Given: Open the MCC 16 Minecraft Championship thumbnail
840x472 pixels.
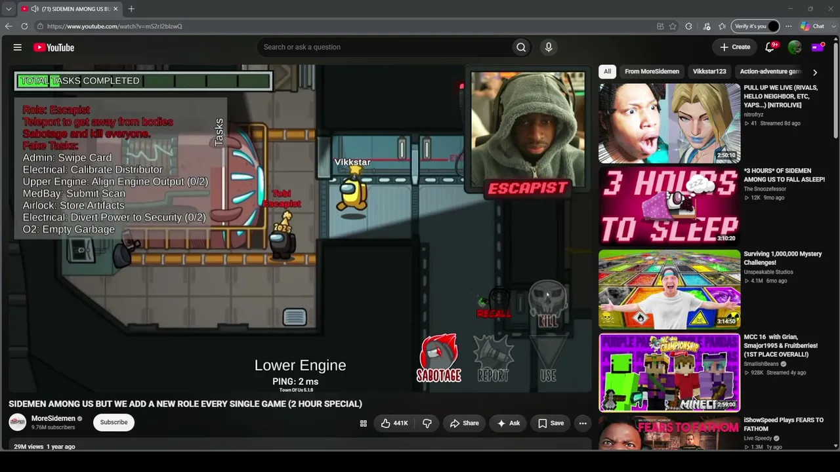Looking at the screenshot, I should (669, 372).
